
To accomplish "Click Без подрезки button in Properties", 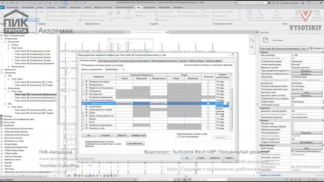I will click(307, 142).
